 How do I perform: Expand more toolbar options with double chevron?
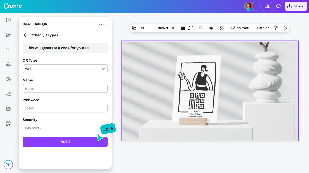point(286,28)
